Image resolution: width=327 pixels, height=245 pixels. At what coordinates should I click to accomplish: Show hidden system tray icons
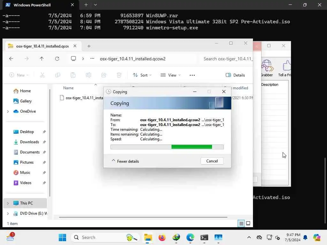pyautogui.click(x=249, y=237)
